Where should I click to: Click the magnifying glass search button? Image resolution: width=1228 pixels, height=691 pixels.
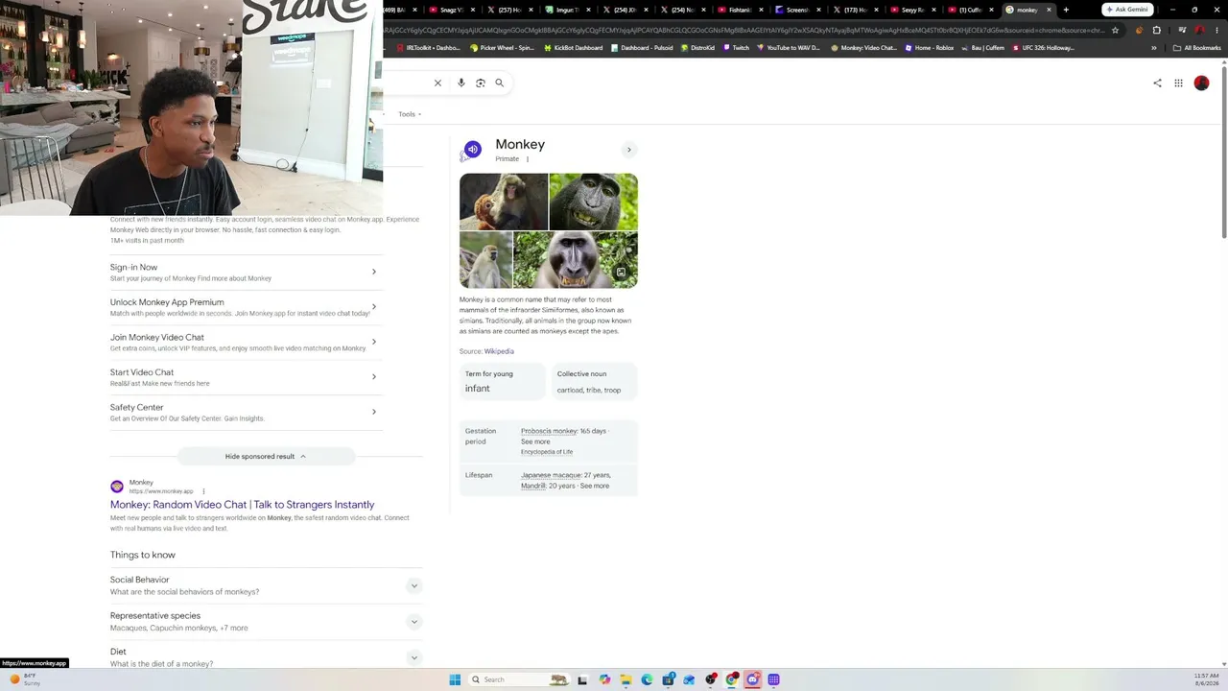(499, 83)
